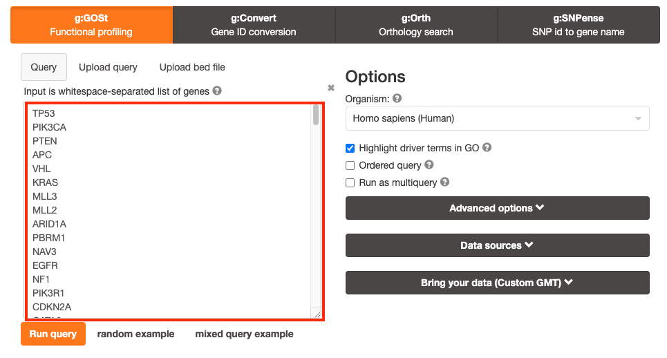Enable Run as multiquery checkbox
Image resolution: width=667 pixels, height=358 pixels.
click(x=350, y=182)
